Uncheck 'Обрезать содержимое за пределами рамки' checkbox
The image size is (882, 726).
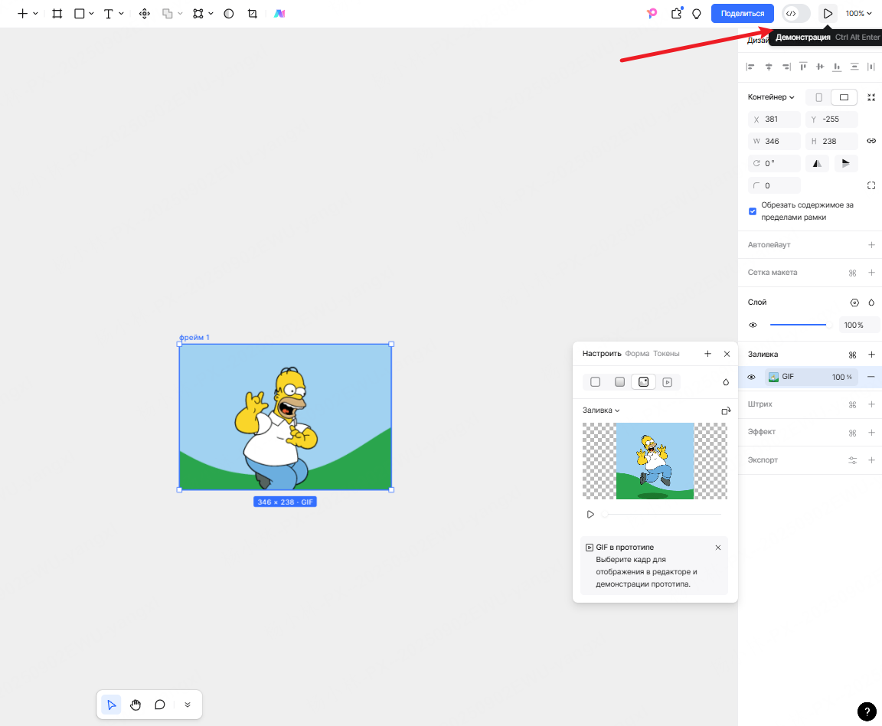point(753,211)
